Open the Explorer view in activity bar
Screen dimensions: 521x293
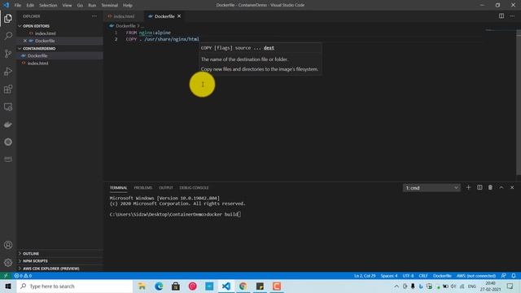pos(8,19)
